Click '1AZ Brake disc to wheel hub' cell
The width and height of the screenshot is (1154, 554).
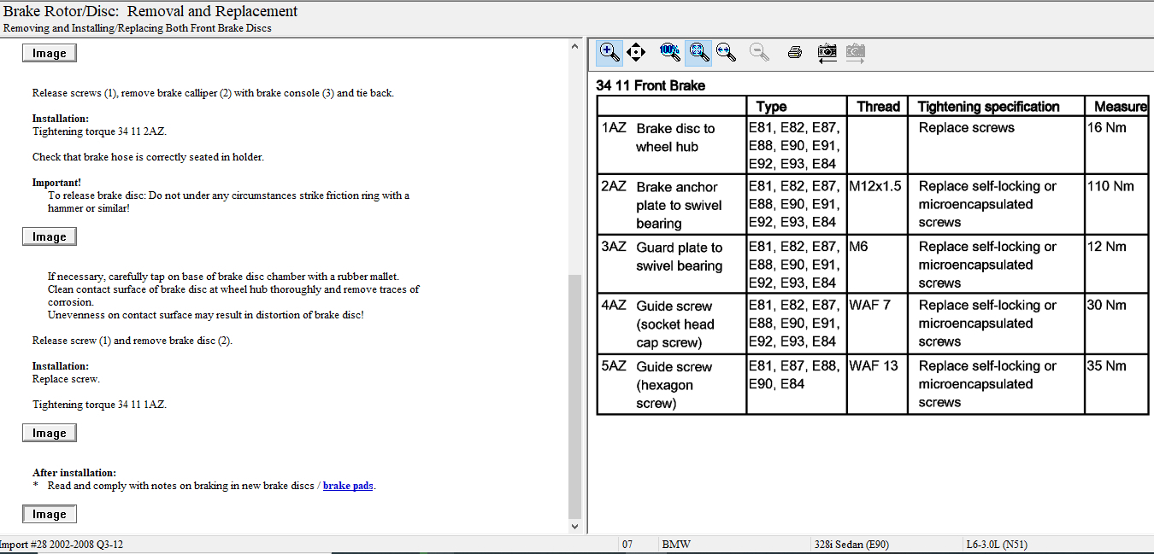click(672, 146)
